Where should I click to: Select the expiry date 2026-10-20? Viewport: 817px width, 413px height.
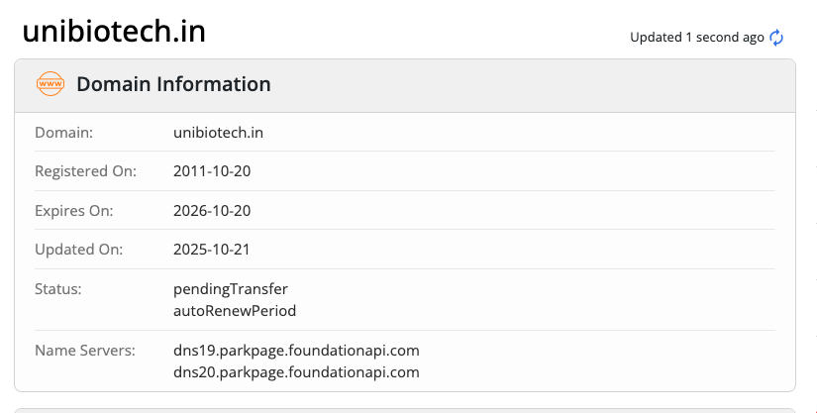coord(212,210)
